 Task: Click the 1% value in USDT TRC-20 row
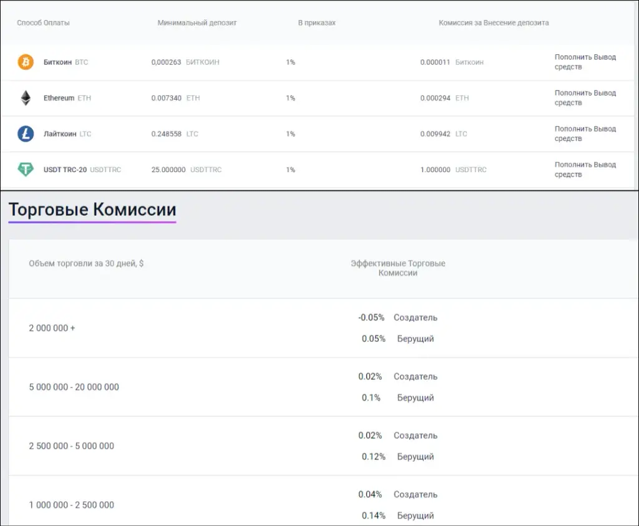click(x=291, y=170)
